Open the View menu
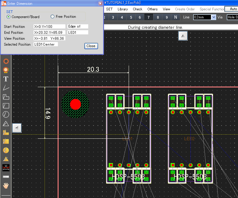238x198 pixels. [x=166, y=9]
